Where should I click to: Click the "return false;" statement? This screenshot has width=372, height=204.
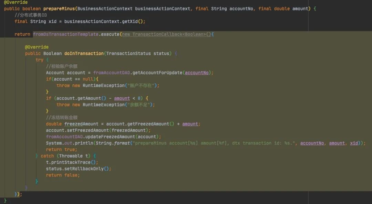click(63, 175)
